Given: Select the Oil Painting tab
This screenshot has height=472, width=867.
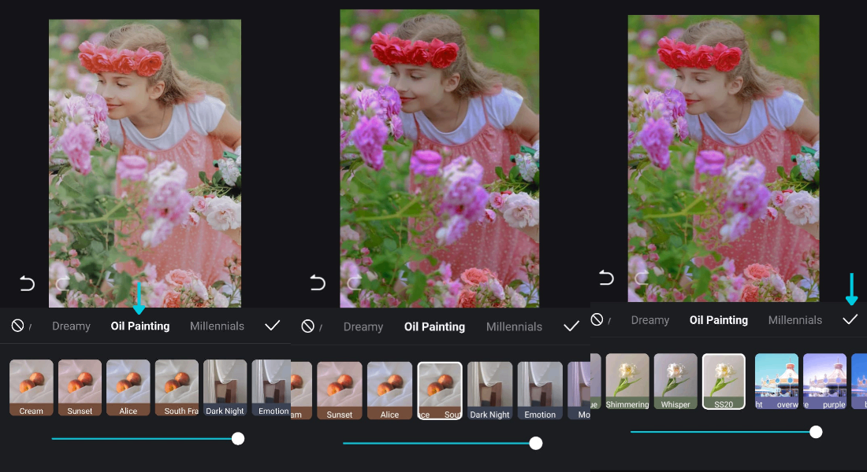Looking at the screenshot, I should pos(140,326).
